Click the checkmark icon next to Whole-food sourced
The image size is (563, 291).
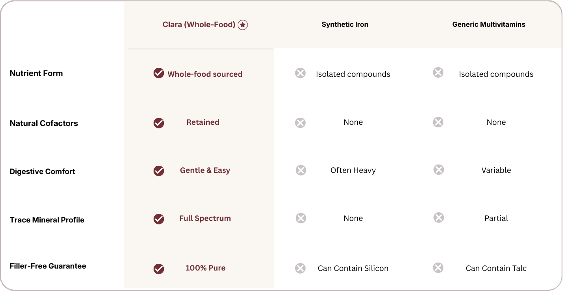(x=159, y=73)
